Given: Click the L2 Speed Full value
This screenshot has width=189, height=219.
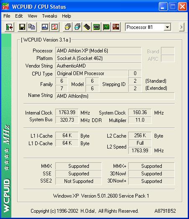Looking at the screenshot, I should [x=140, y=143].
